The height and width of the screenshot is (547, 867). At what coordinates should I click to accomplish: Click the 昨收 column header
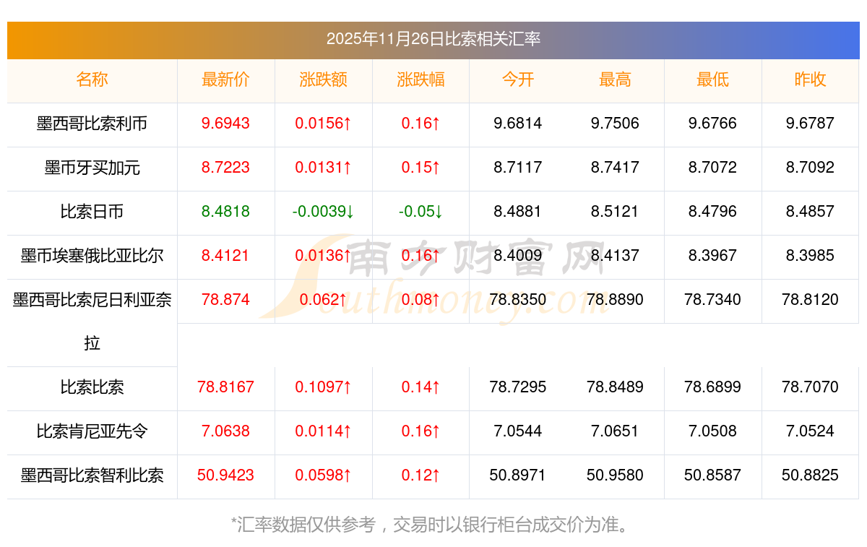pyautogui.click(x=810, y=79)
